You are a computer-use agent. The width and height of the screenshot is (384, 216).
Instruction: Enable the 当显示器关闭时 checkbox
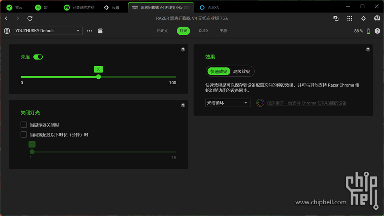coord(24,125)
